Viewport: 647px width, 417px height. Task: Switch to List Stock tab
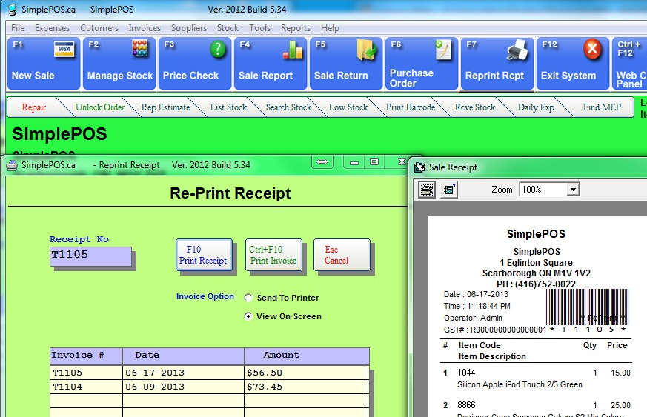[x=228, y=107]
